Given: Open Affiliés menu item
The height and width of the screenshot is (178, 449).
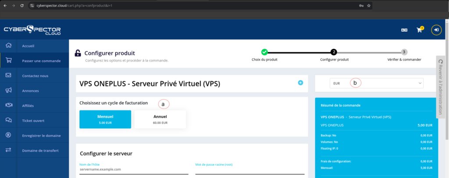Looking at the screenshot, I should click(x=28, y=106).
